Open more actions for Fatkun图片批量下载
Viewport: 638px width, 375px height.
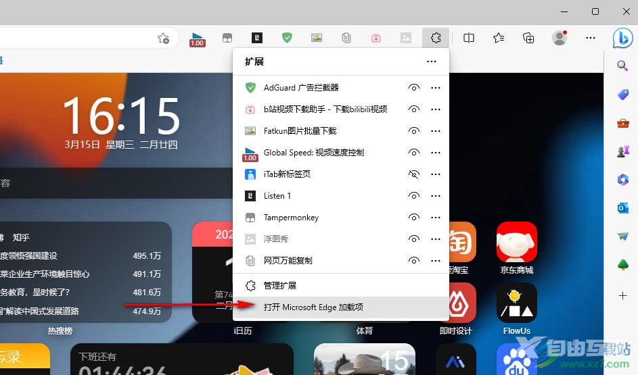[x=436, y=131]
